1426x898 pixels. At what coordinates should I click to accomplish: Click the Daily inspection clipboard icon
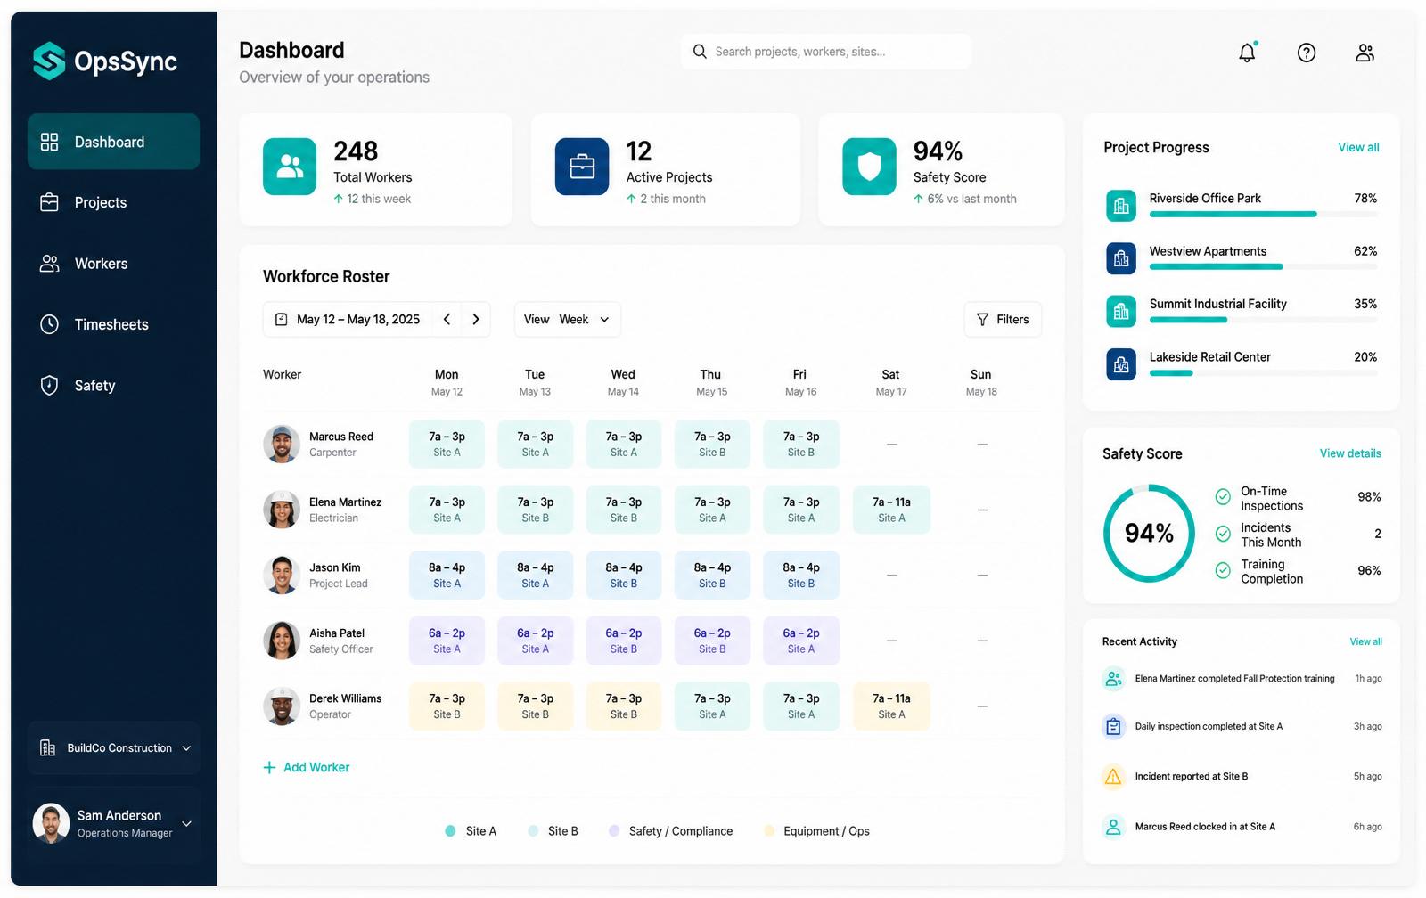tap(1113, 726)
